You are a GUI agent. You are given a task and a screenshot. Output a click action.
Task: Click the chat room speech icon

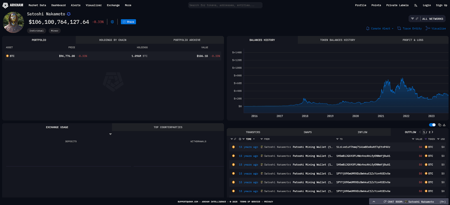pos(385,202)
